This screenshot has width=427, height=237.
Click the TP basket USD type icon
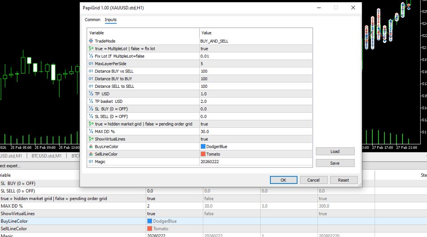pyautogui.click(x=91, y=101)
